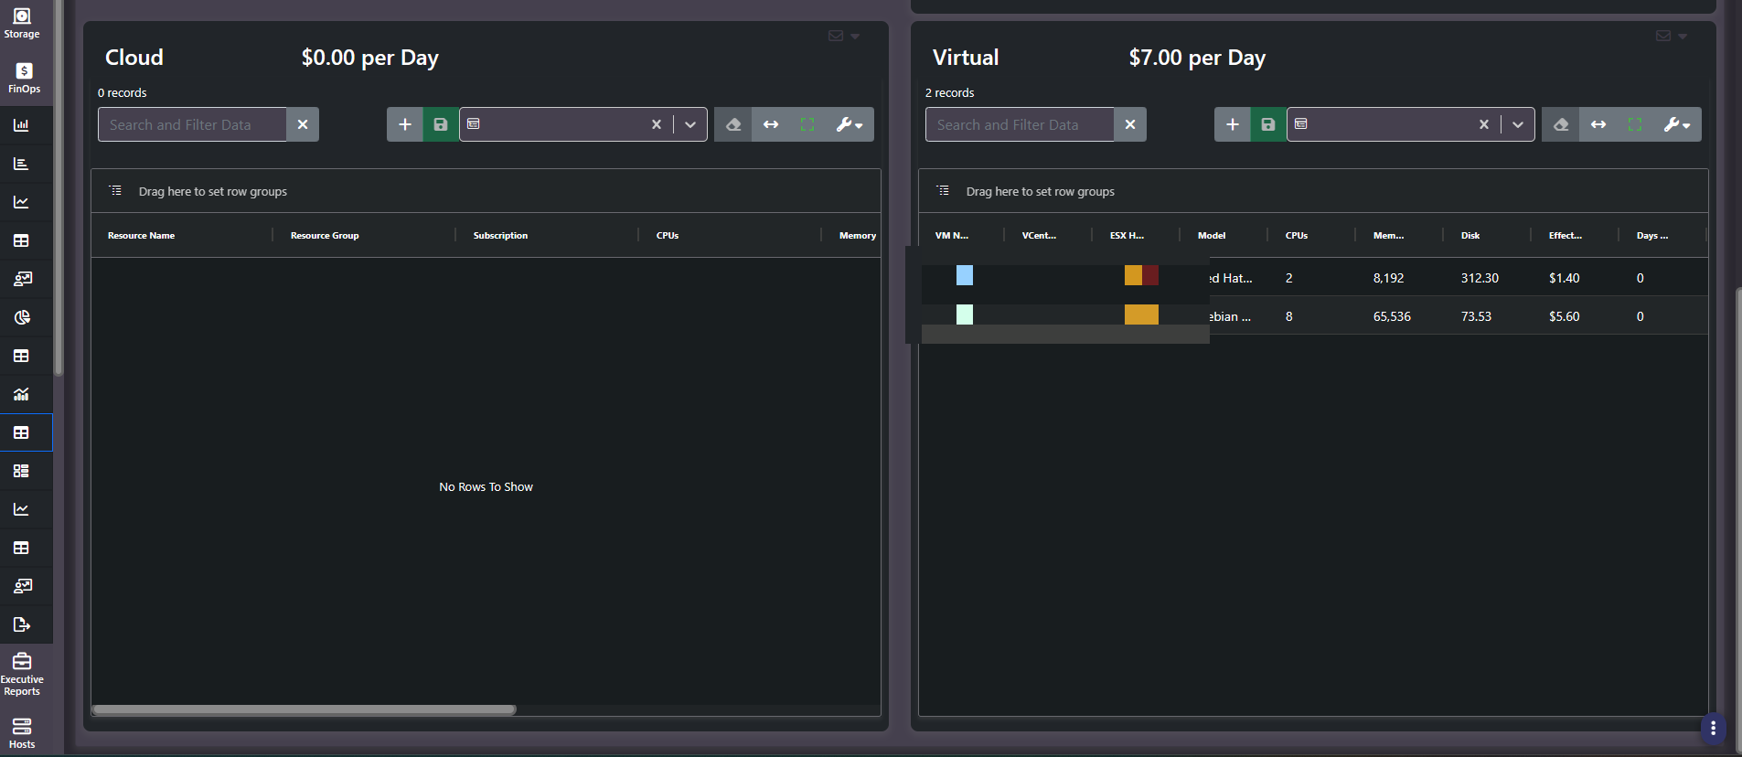Click the Virtual Search and Filter Data field
Image resolution: width=1742 pixels, height=757 pixels.
pyautogui.click(x=1020, y=124)
